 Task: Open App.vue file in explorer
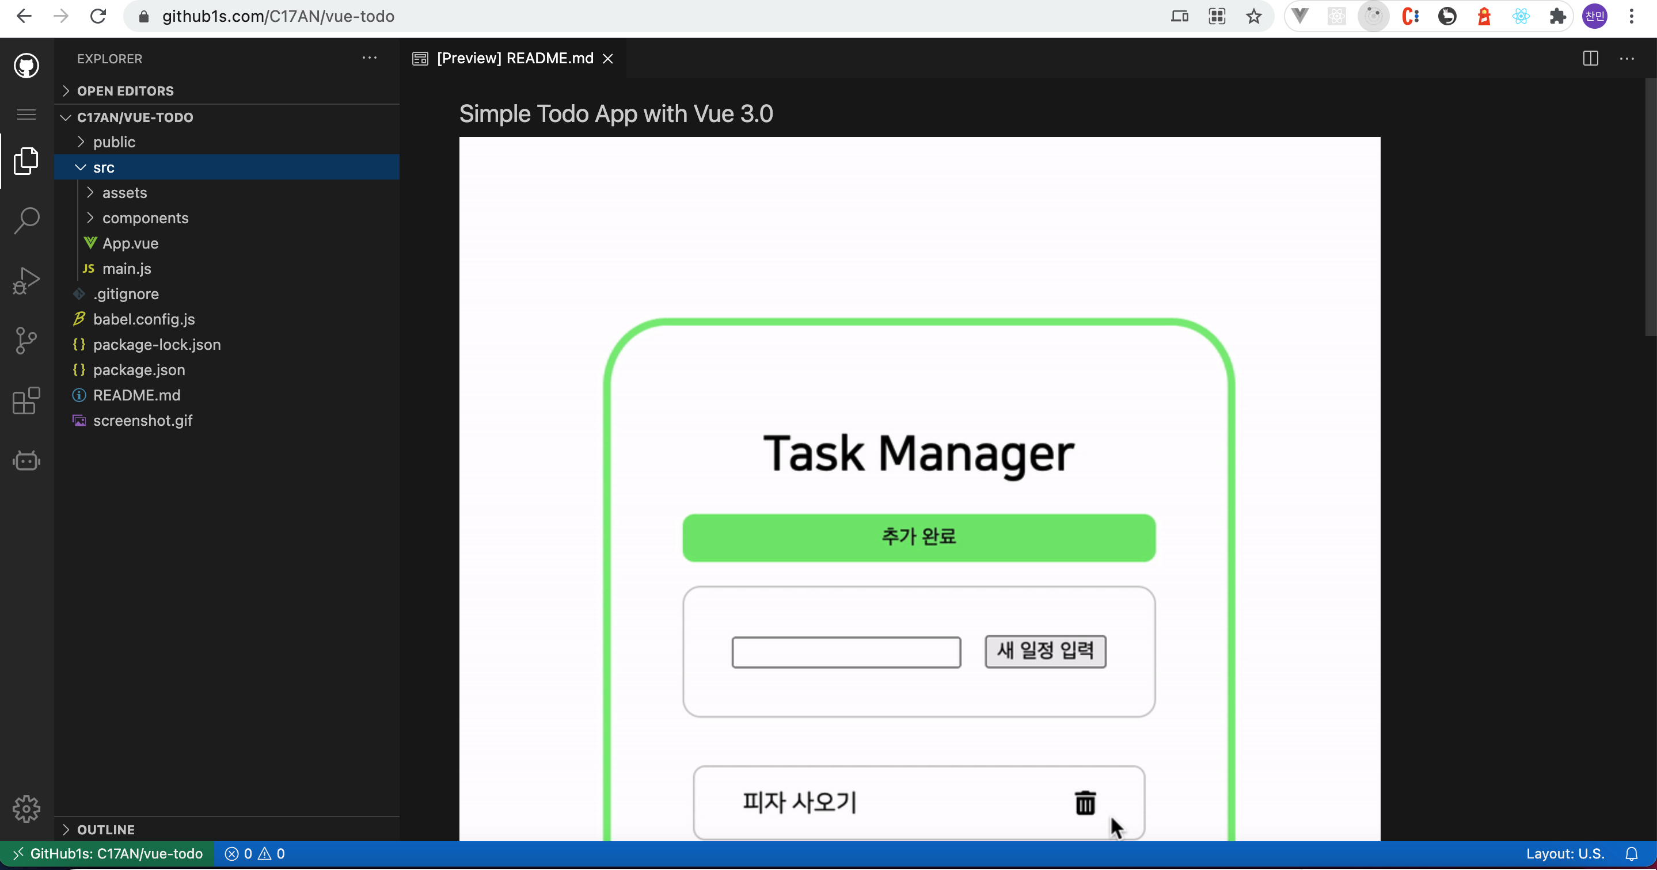130,243
